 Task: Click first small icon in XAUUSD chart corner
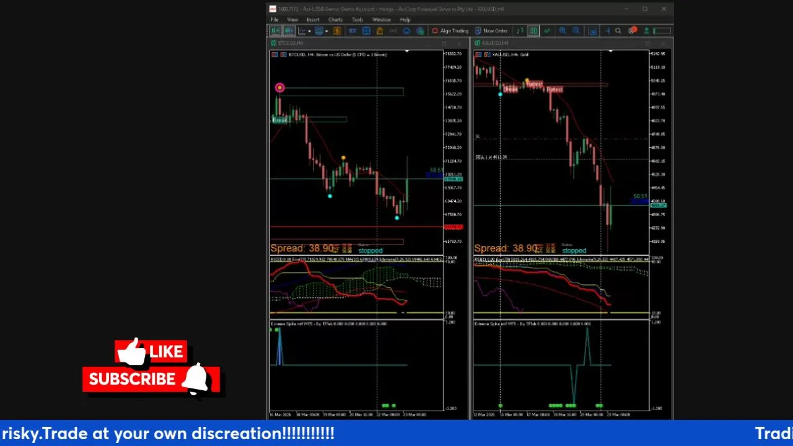pyautogui.click(x=478, y=55)
